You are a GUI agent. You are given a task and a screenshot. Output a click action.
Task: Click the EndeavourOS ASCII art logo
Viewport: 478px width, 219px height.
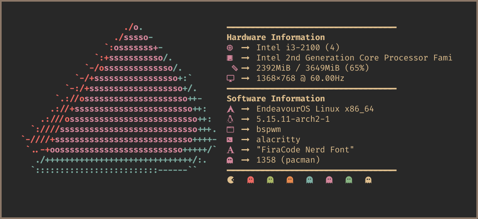coord(123,106)
